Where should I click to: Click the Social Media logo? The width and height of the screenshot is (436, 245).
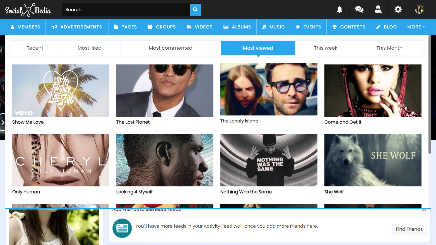click(x=28, y=10)
